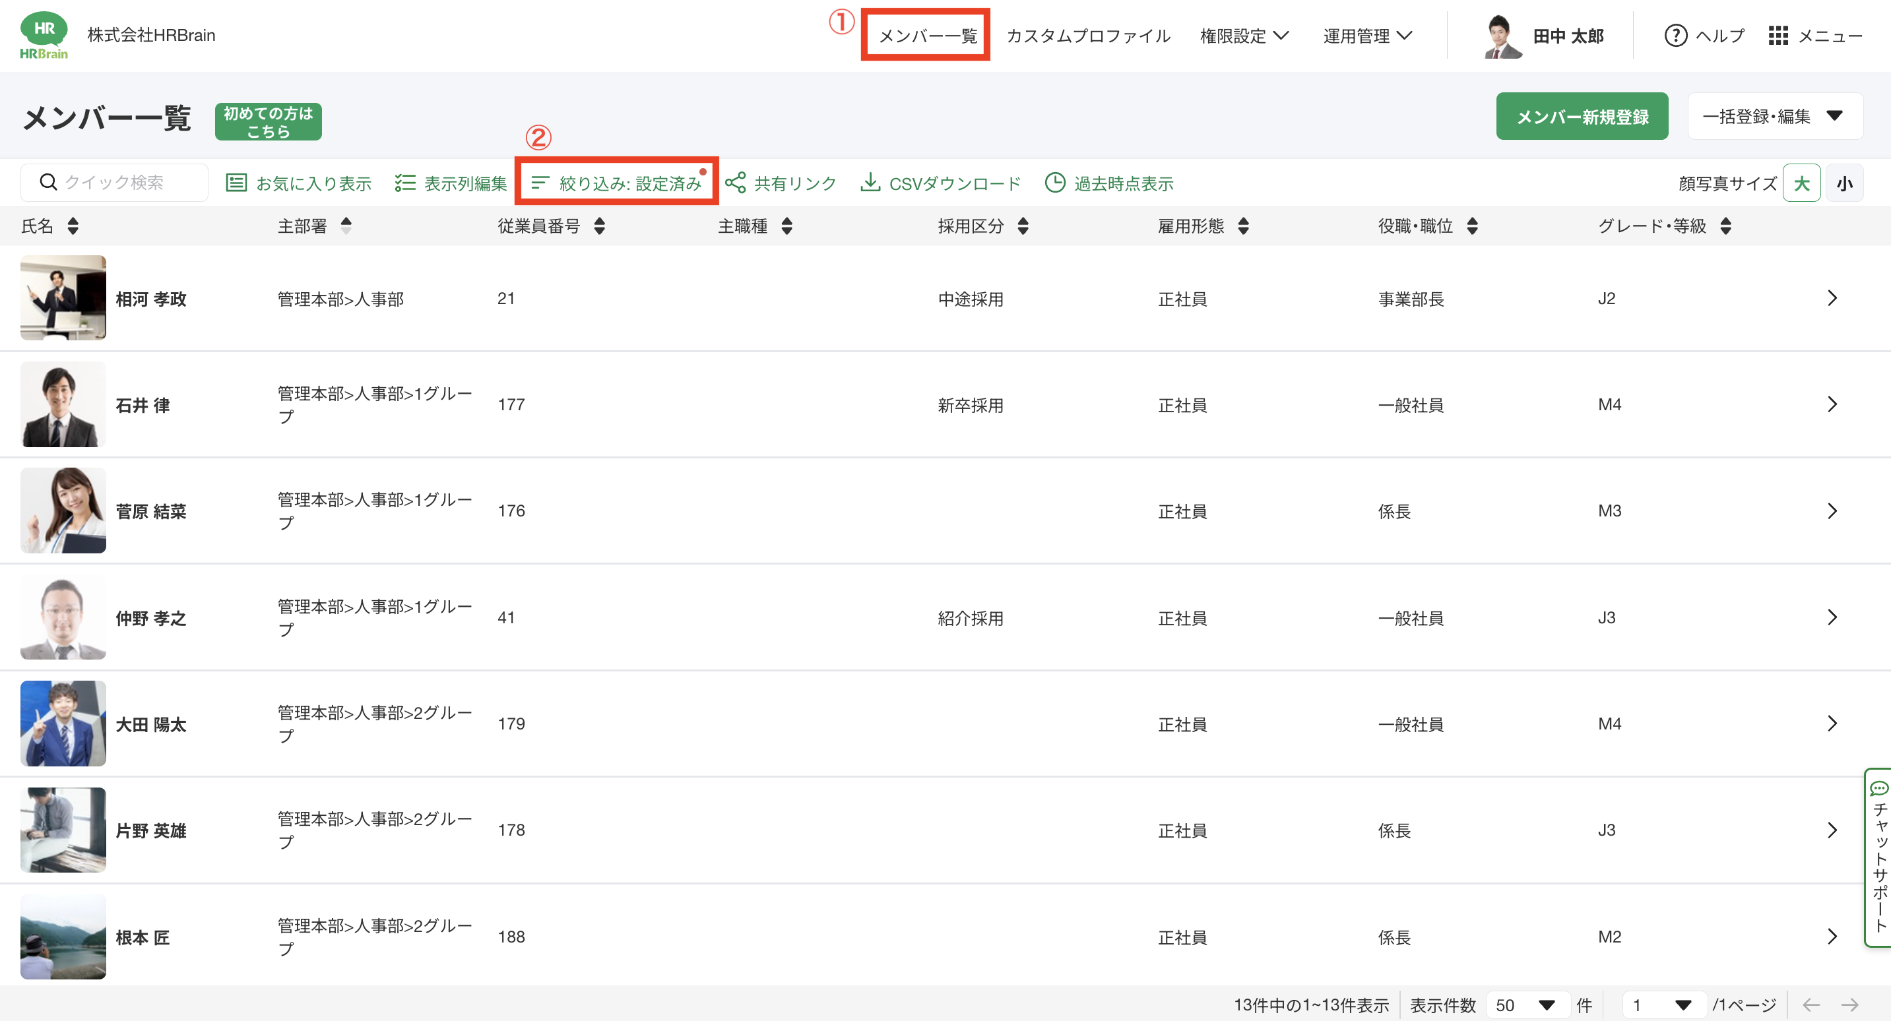
Task: Click the HRBrain logo icon
Action: pos(44,35)
